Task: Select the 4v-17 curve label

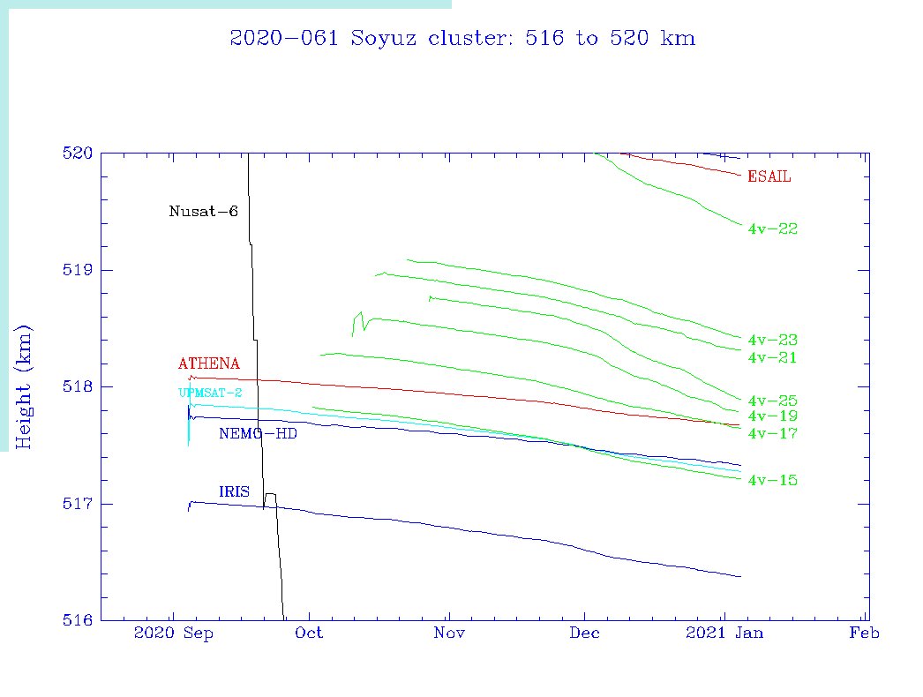Action: 772,434
